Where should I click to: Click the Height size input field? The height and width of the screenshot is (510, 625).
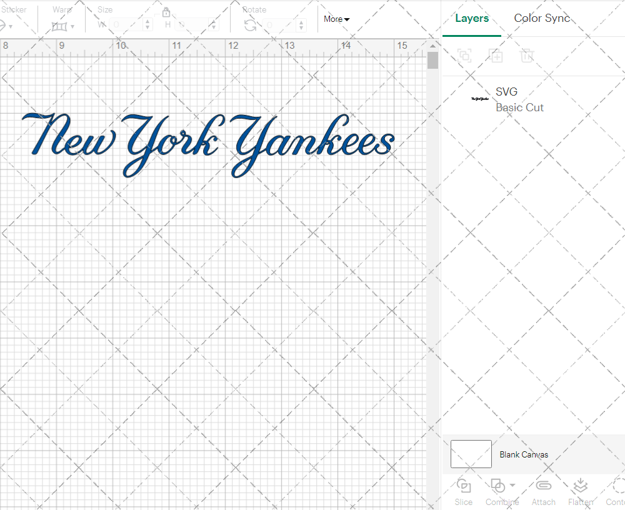[192, 25]
